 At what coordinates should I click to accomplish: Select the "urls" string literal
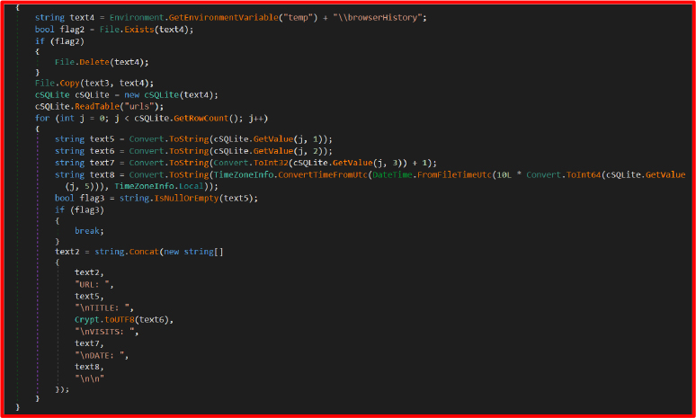(x=139, y=106)
